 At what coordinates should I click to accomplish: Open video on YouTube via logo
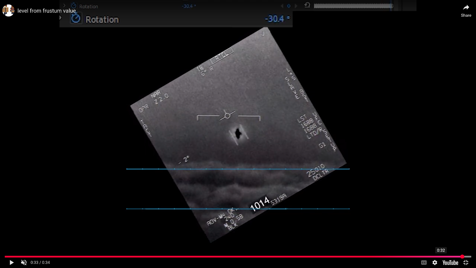point(450,262)
